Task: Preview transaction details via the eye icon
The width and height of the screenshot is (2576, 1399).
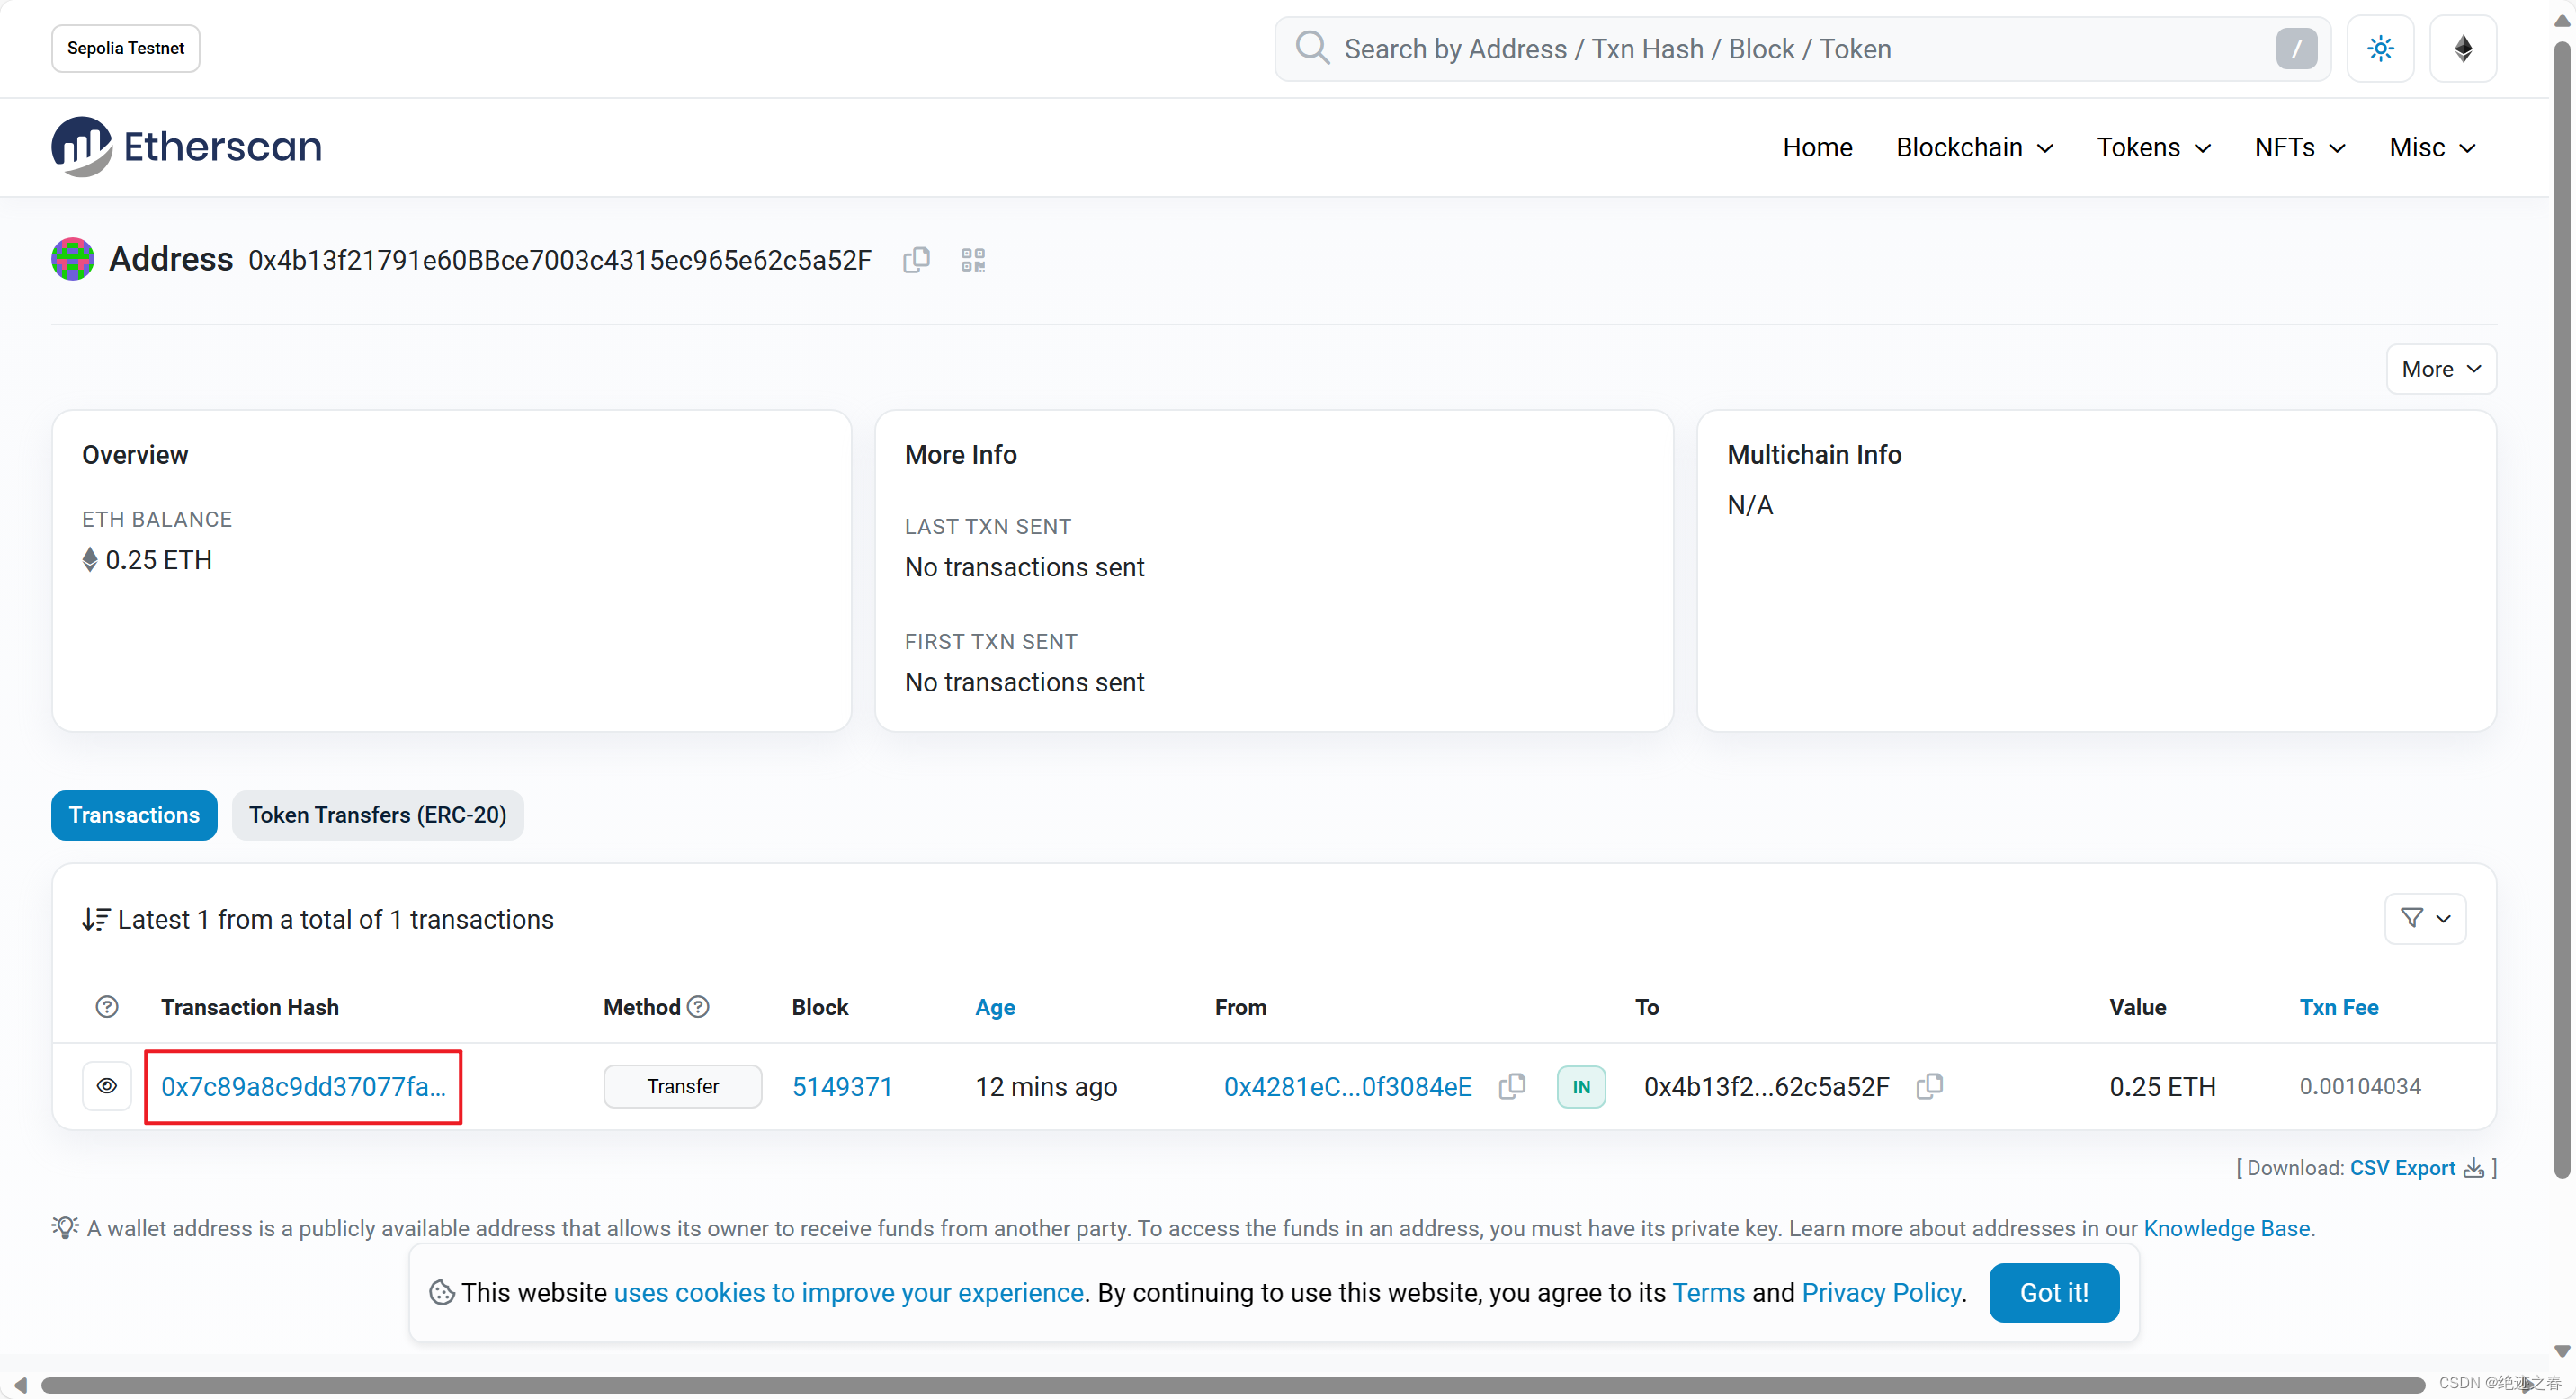Action: [107, 1086]
